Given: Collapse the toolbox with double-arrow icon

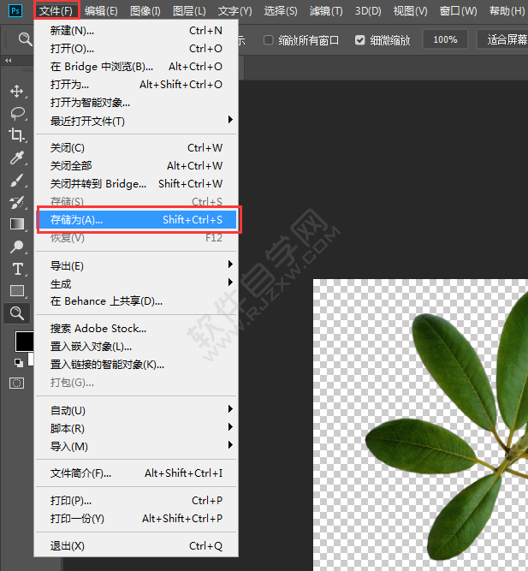Looking at the screenshot, I should pos(8,61).
